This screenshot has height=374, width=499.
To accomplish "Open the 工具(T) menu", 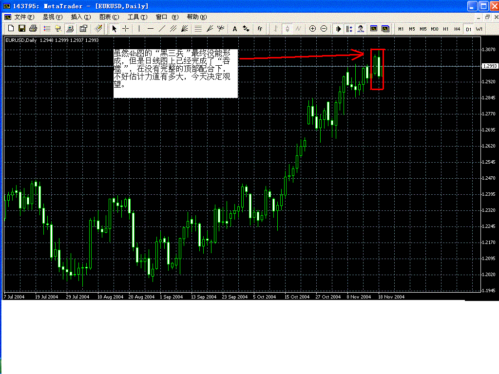I will click(137, 17).
